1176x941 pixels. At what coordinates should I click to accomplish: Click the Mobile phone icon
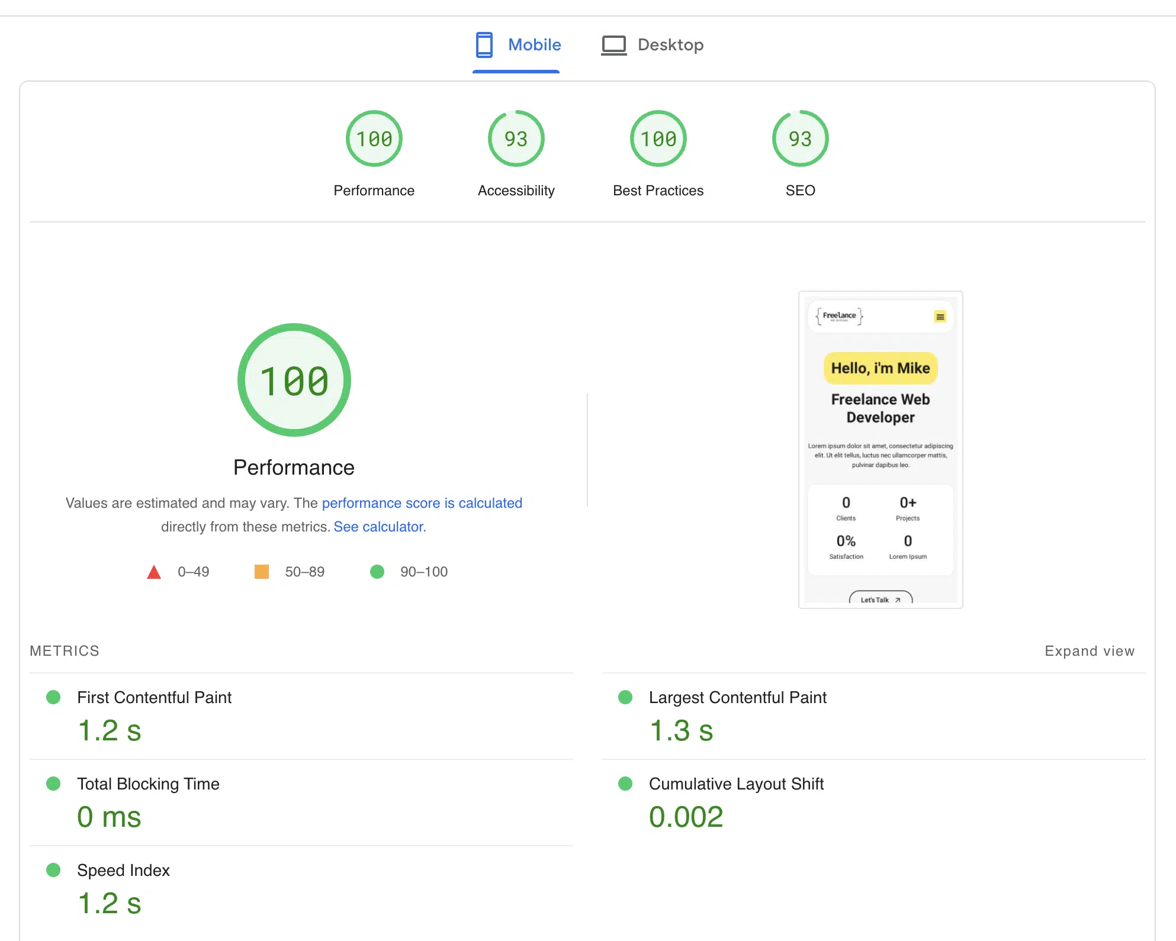pyautogui.click(x=484, y=45)
